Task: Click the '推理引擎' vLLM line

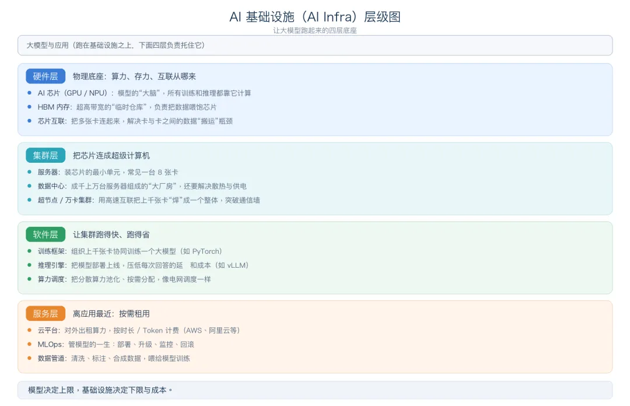Action: click(x=143, y=266)
